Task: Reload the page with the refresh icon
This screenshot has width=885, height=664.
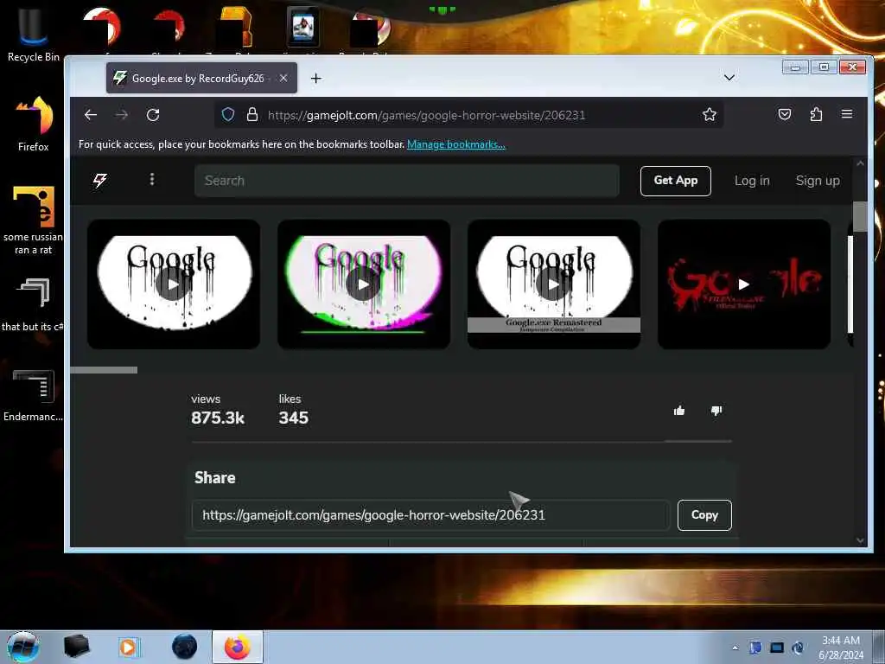Action: pos(153,115)
